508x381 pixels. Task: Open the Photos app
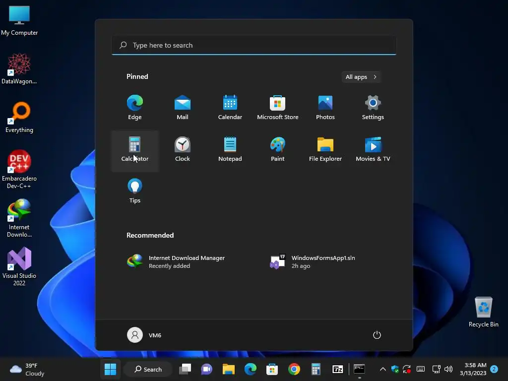coord(325,107)
